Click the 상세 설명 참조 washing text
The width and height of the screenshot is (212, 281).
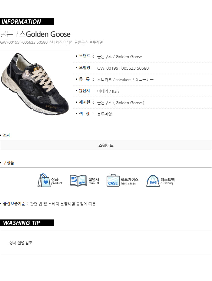click(21, 243)
